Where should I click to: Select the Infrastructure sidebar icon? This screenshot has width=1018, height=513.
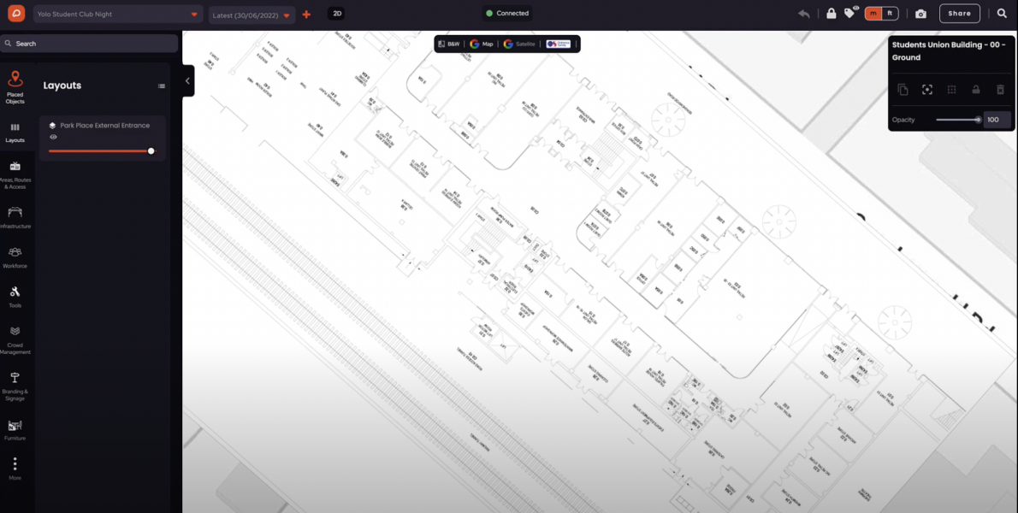15,217
